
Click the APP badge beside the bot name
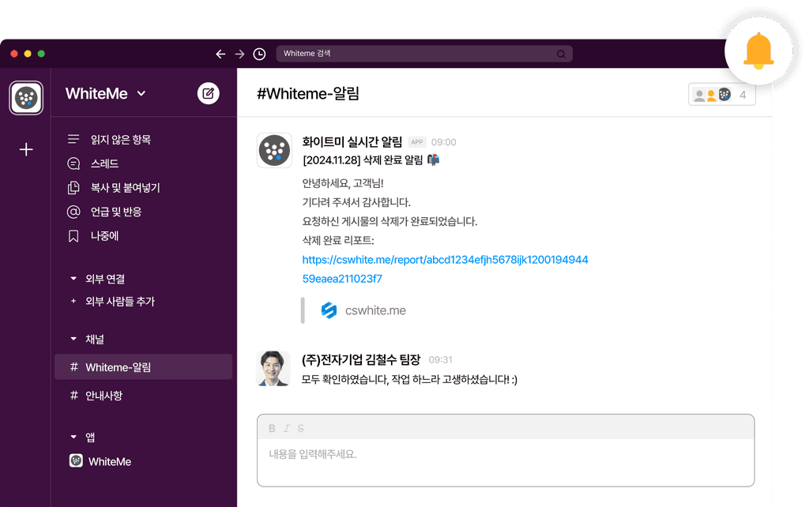click(x=417, y=142)
